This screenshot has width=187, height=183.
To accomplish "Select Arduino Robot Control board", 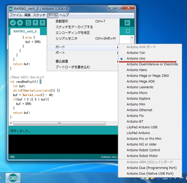I will coord(150,150).
